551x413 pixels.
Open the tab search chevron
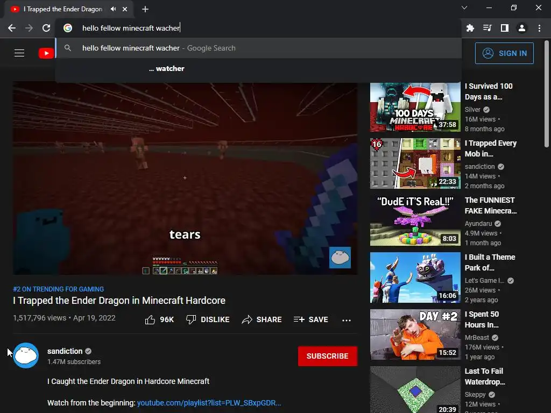coord(464,8)
